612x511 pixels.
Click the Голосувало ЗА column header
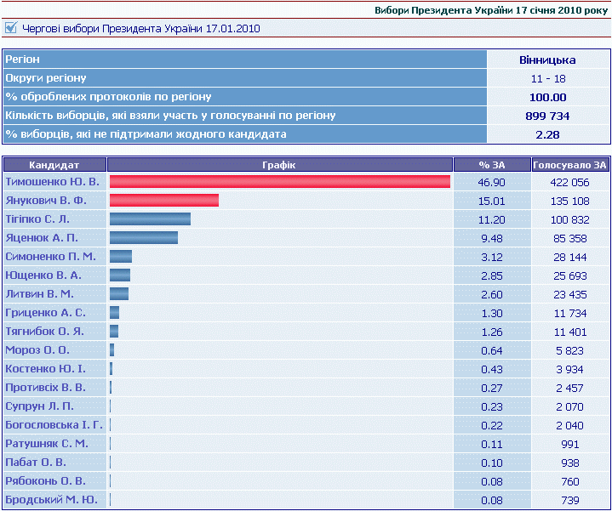[570, 164]
